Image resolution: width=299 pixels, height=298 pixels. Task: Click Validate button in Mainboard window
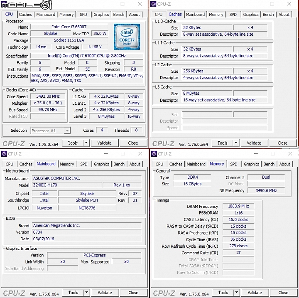tap(105, 293)
